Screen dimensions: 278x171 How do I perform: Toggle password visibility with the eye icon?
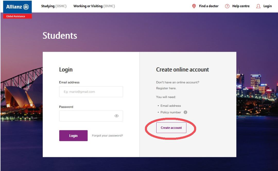coord(117,116)
